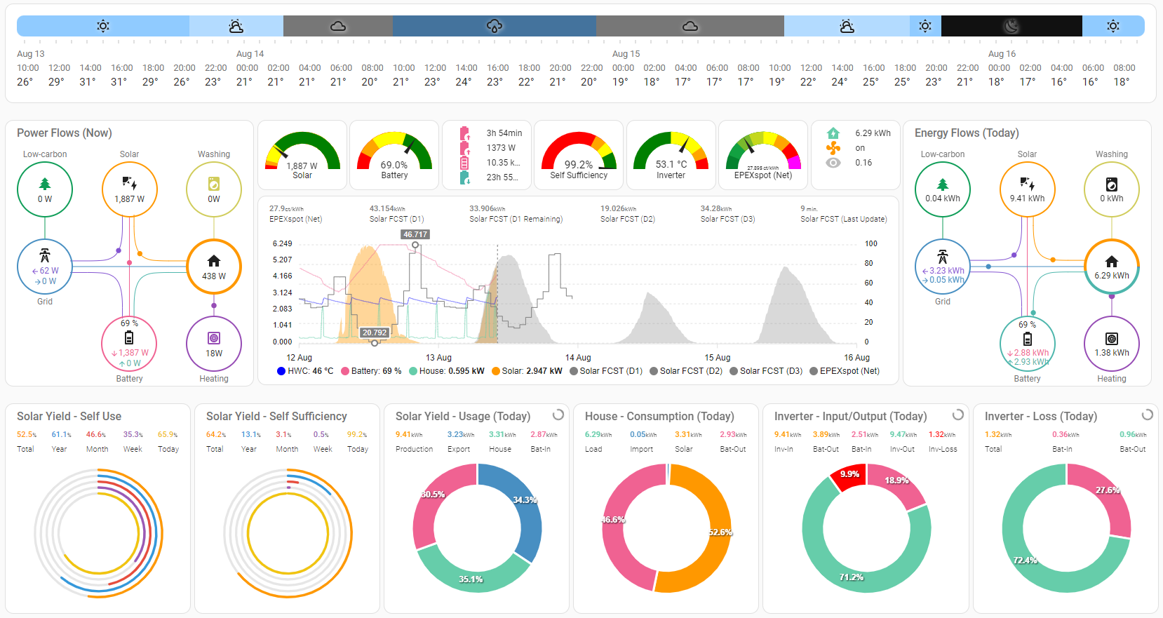This screenshot has width=1163, height=618.
Task: Click the 9.9% red Inv-Loss donut segment
Action: point(849,476)
